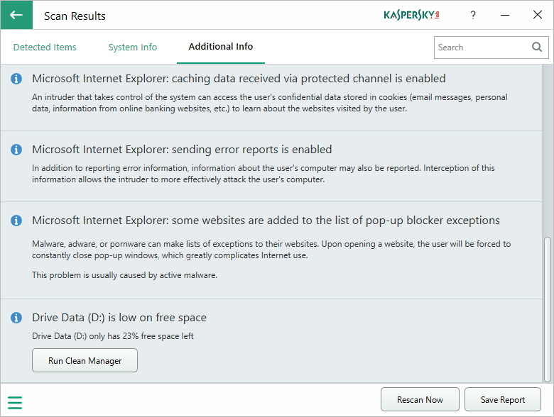554x417 pixels.
Task: Click the green back arrow button
Action: click(16, 15)
